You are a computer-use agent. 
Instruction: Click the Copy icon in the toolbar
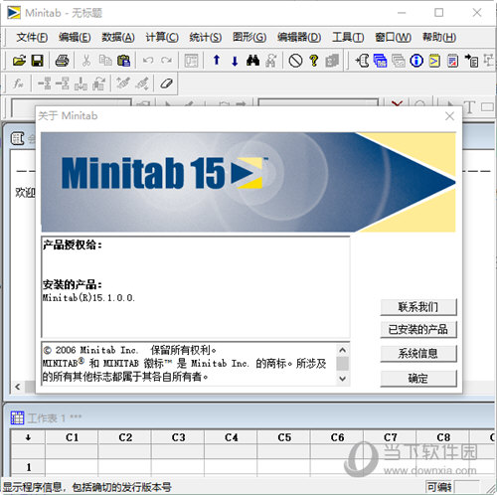105,61
